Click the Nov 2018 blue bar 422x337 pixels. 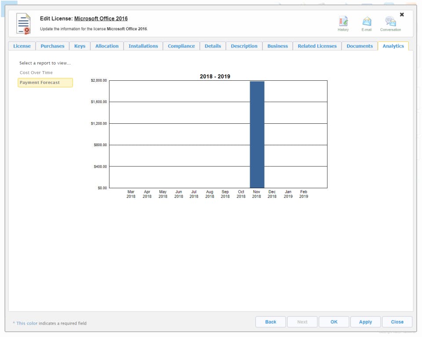(257, 135)
